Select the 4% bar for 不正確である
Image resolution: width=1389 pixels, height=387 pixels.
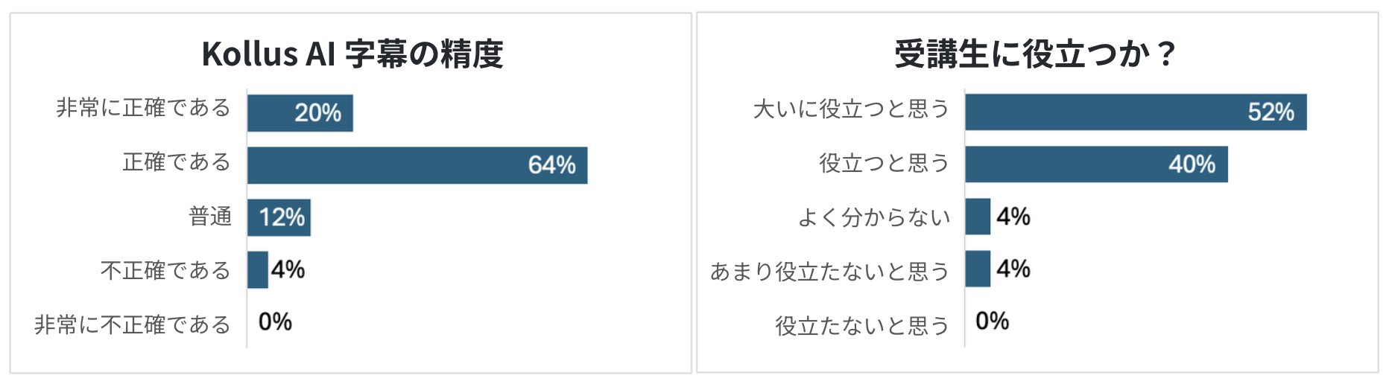257,269
